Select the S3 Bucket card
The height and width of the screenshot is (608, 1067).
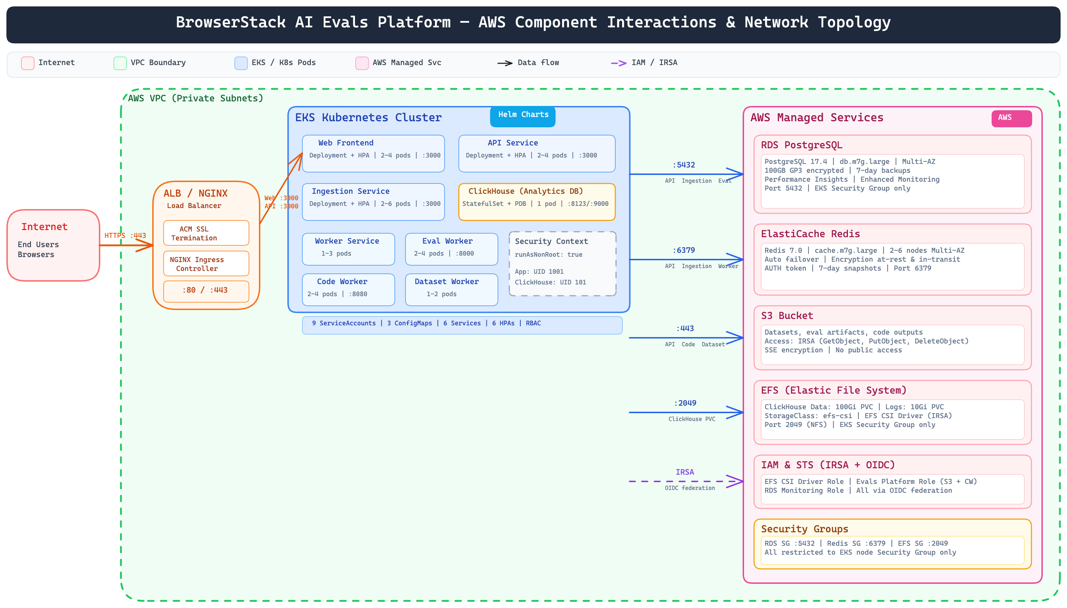pos(892,337)
